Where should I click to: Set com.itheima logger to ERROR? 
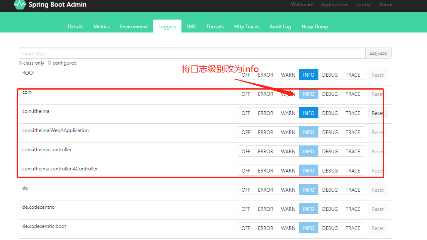pos(266,113)
